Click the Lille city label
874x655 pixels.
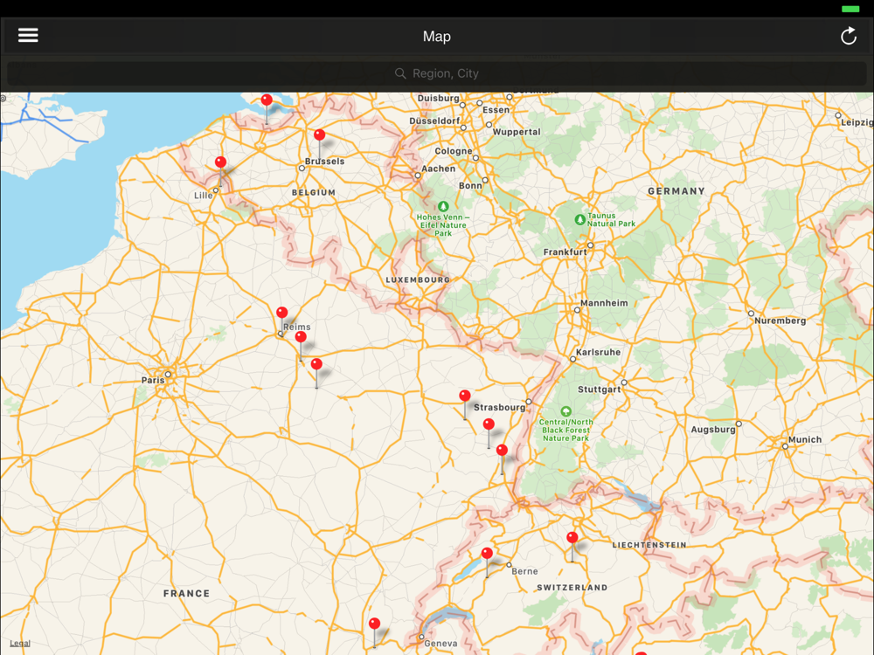point(204,196)
